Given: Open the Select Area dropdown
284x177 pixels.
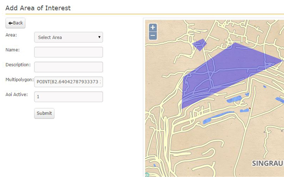Looking at the screenshot, I should pos(69,37).
